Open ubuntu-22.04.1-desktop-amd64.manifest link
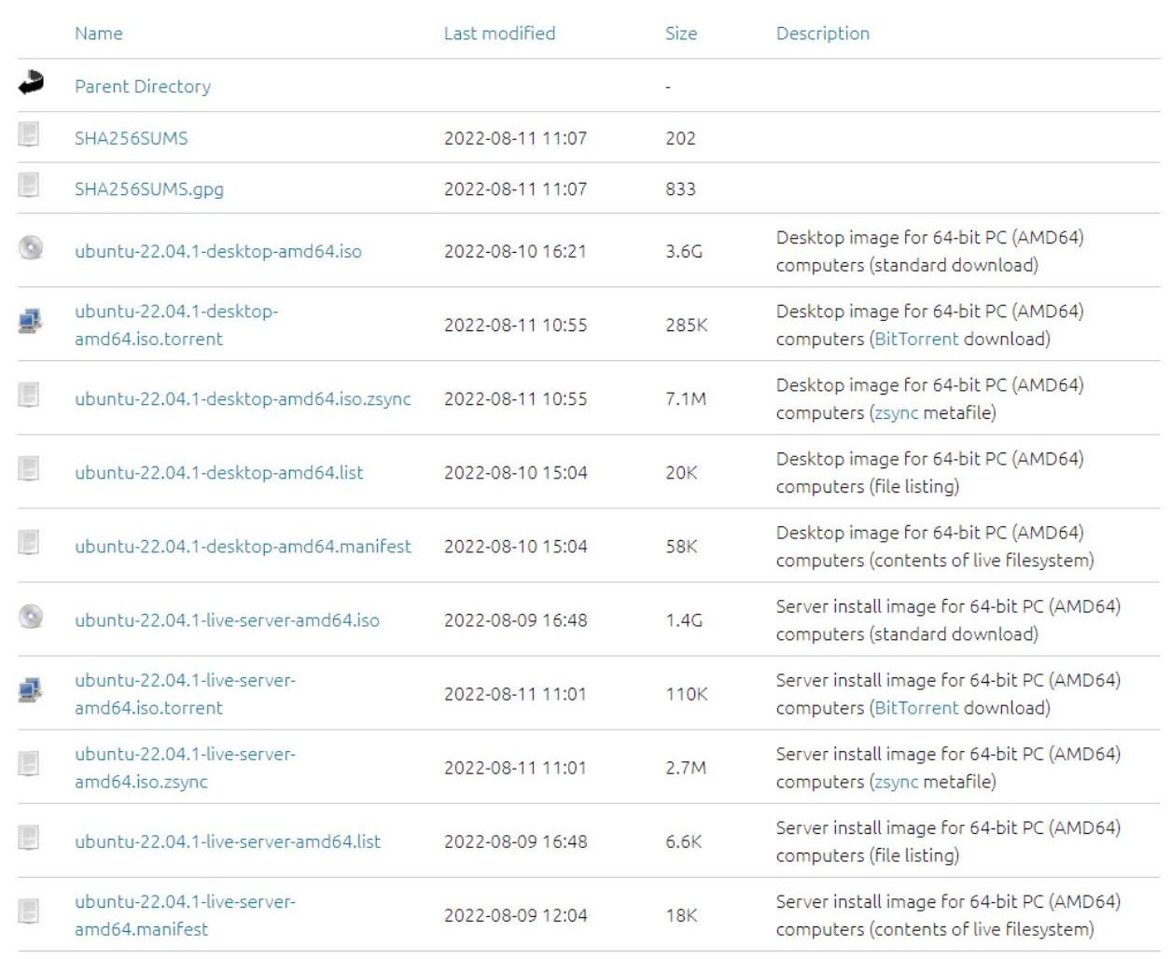The height and width of the screenshot is (959, 1171). [x=243, y=547]
